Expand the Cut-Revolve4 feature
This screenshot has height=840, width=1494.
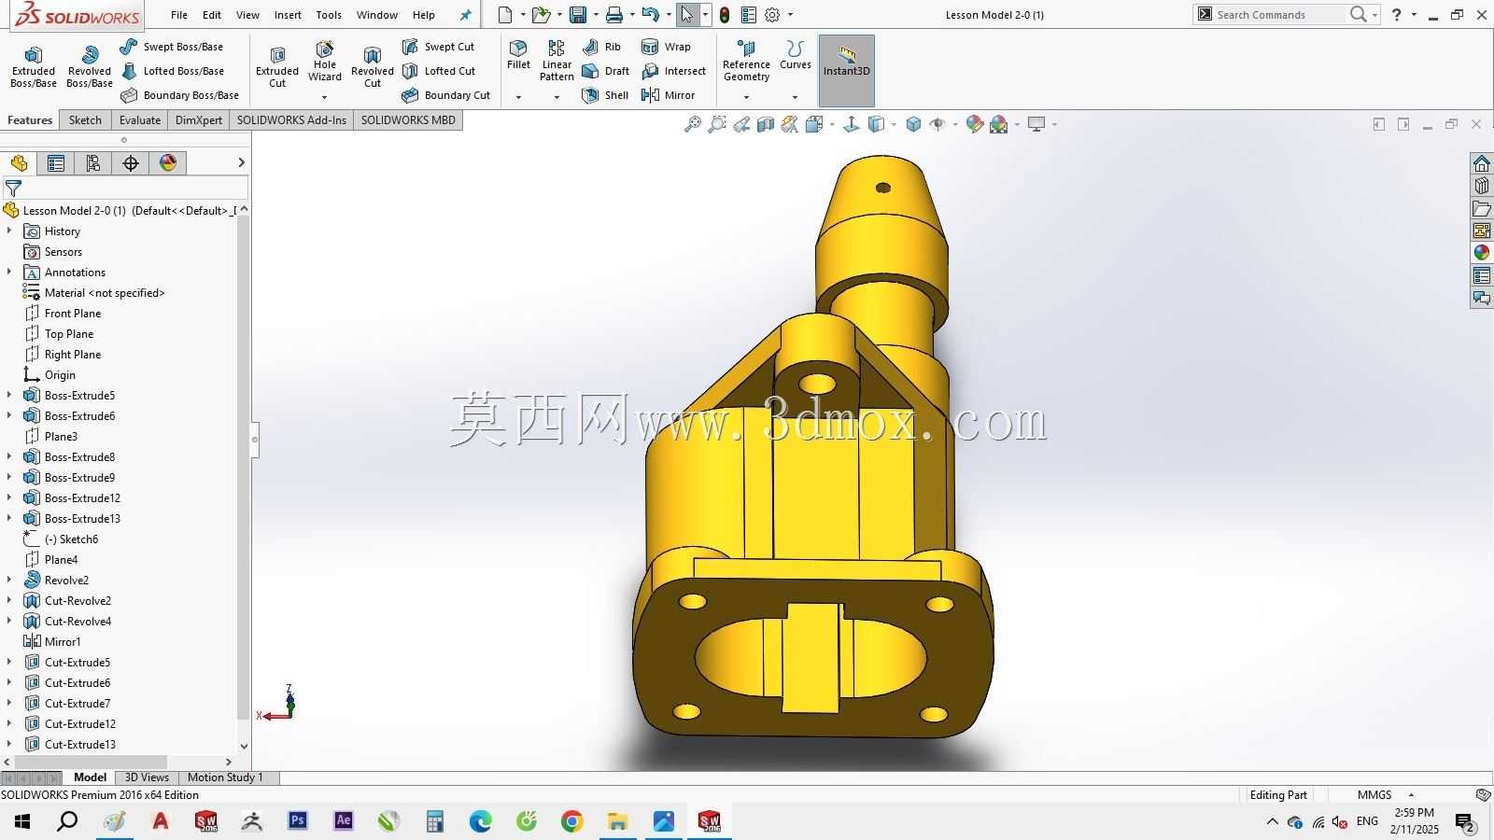click(x=9, y=622)
